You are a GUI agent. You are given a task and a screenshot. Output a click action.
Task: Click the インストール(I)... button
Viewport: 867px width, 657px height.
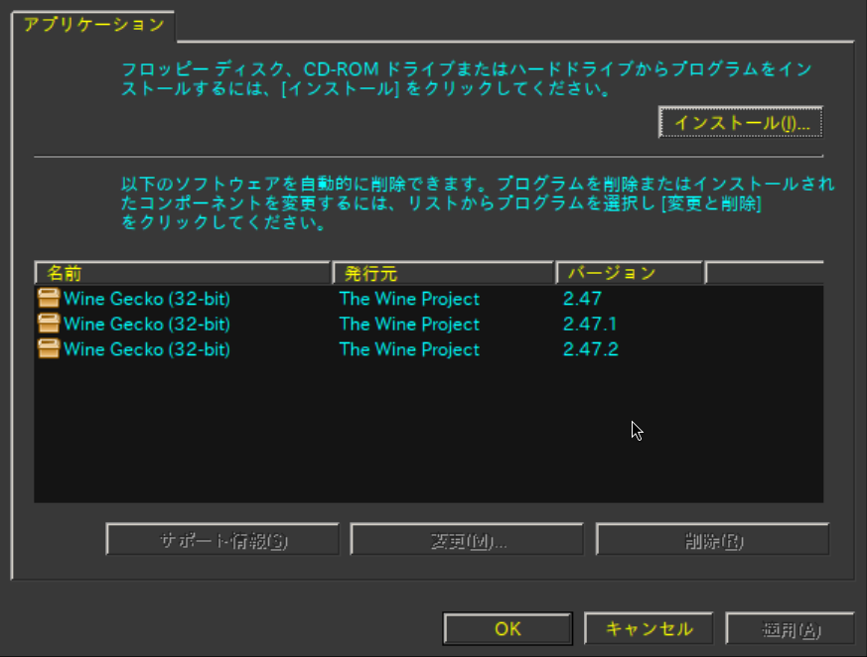point(741,122)
